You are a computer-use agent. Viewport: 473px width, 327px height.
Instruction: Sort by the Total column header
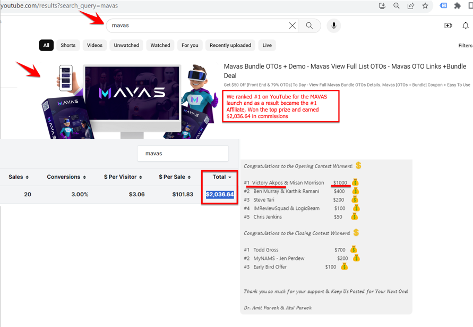tap(222, 177)
